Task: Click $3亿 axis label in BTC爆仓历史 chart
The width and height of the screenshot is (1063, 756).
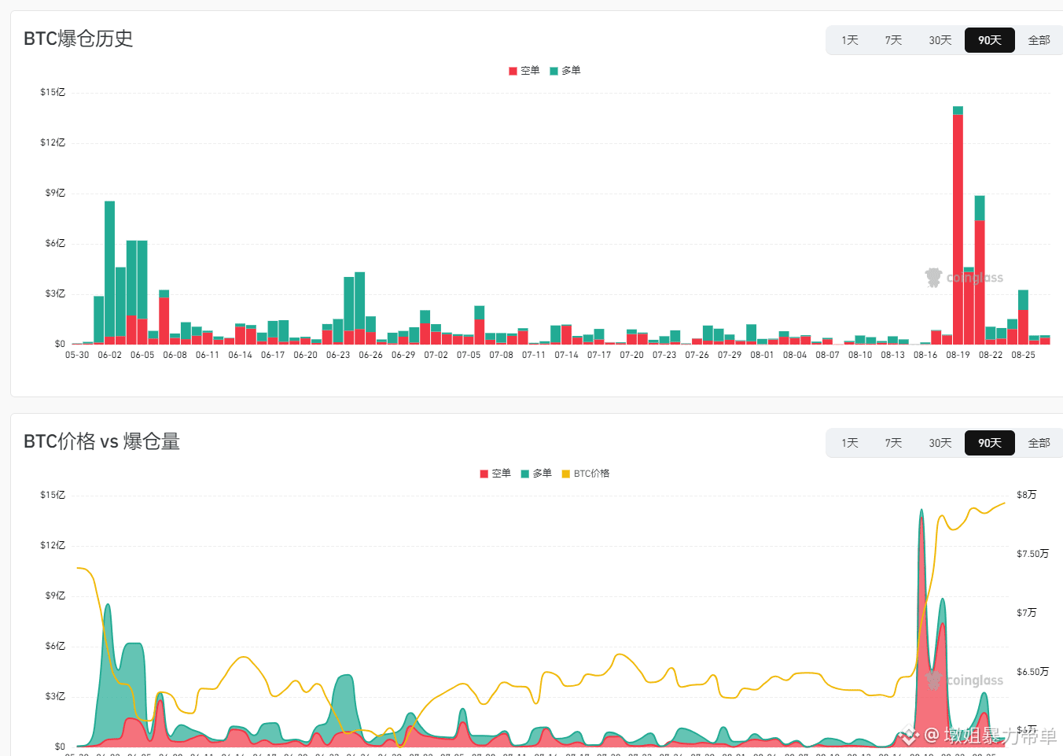Action: coord(55,293)
